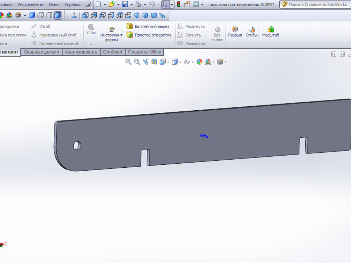
Task: Open view settings monitor icon in top toolbar
Action: (18, 15)
